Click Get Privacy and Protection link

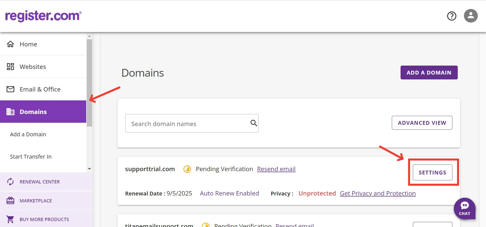[x=378, y=193]
